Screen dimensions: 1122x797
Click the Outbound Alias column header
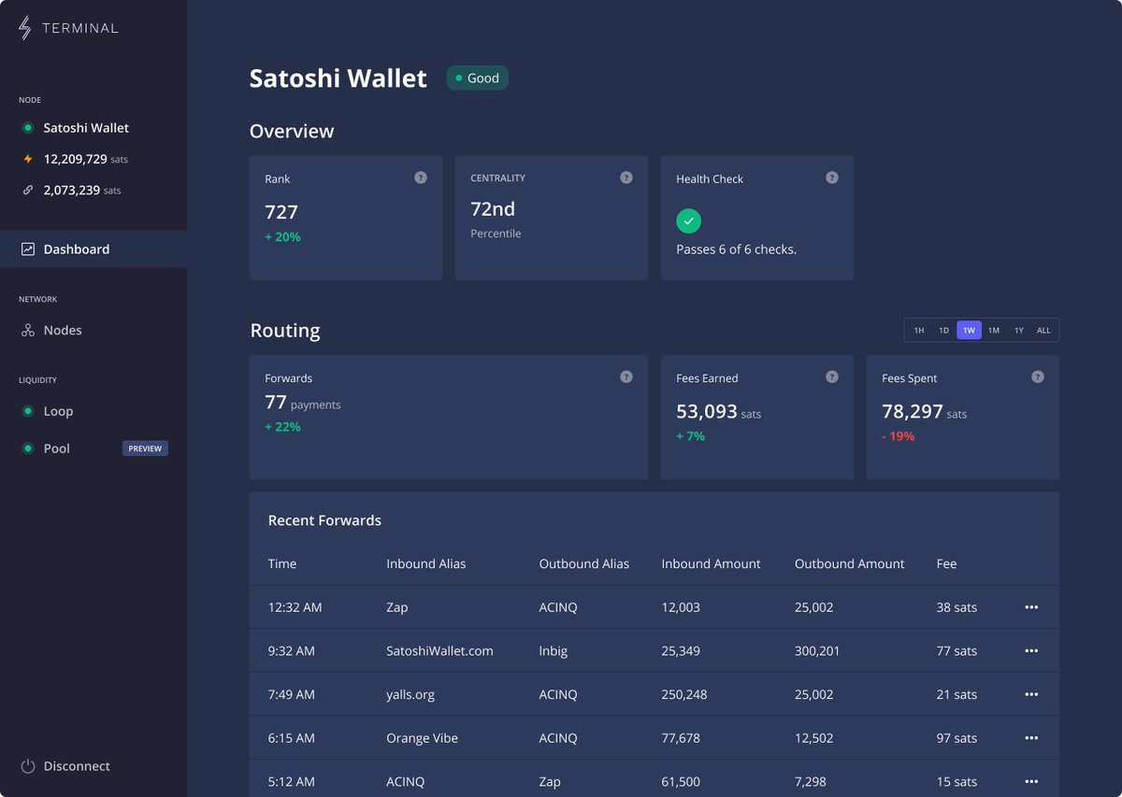coord(584,564)
